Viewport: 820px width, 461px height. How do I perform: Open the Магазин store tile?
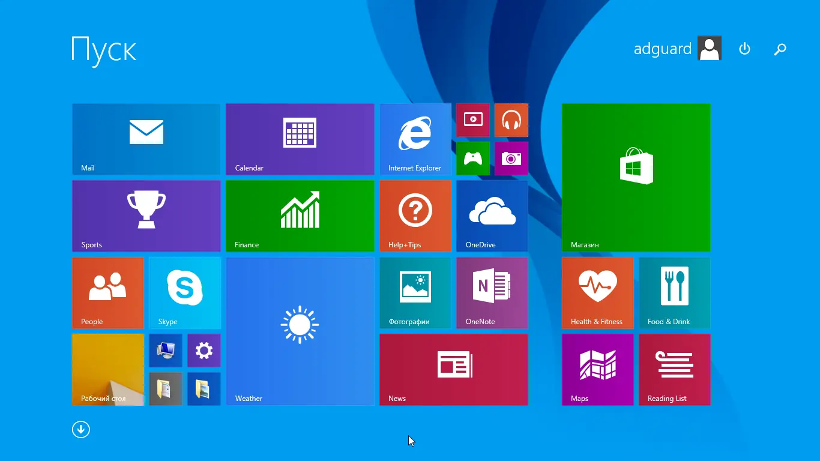(636, 178)
